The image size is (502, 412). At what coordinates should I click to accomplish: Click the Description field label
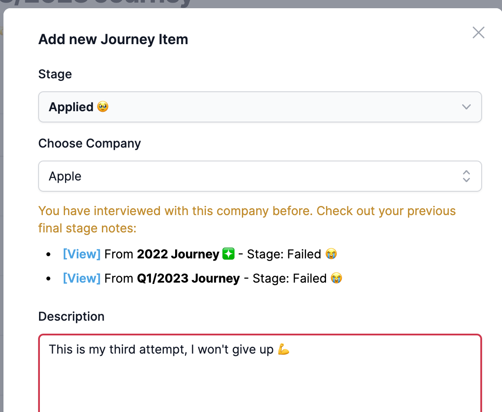click(x=72, y=316)
